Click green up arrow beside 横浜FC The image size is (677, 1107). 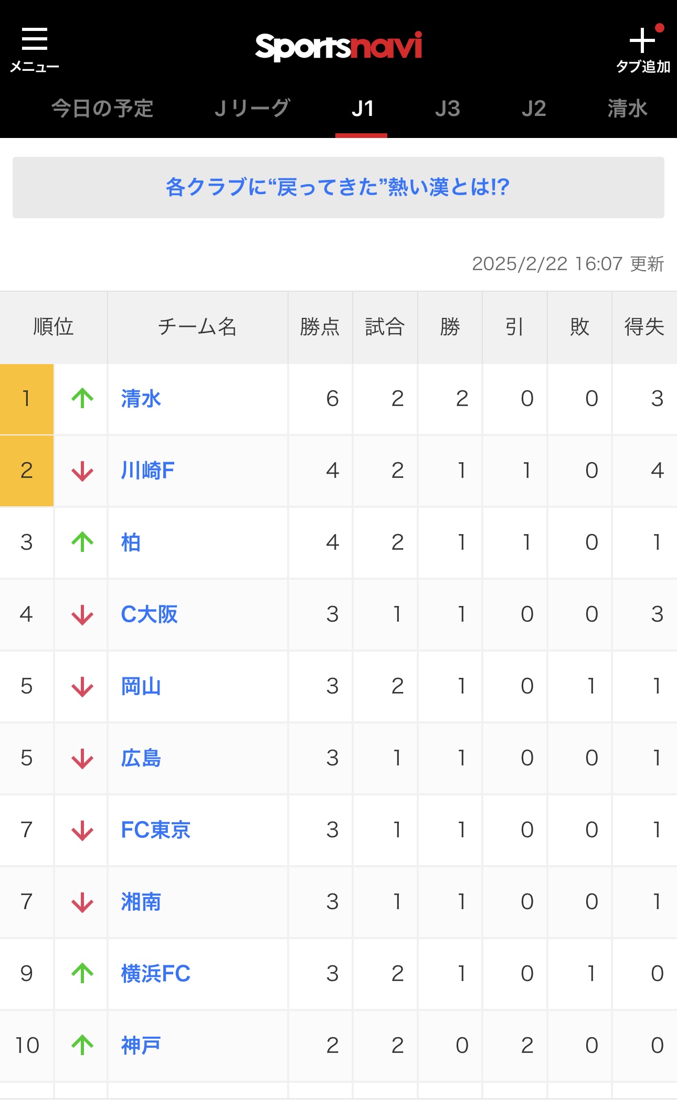coord(82,973)
